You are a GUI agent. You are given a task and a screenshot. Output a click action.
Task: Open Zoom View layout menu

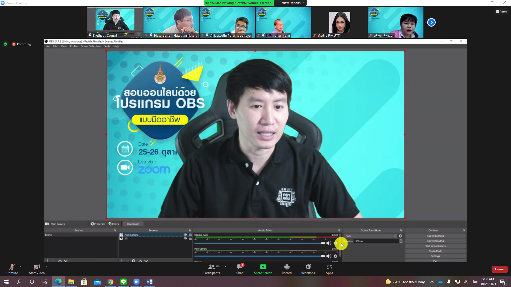coord(501,11)
